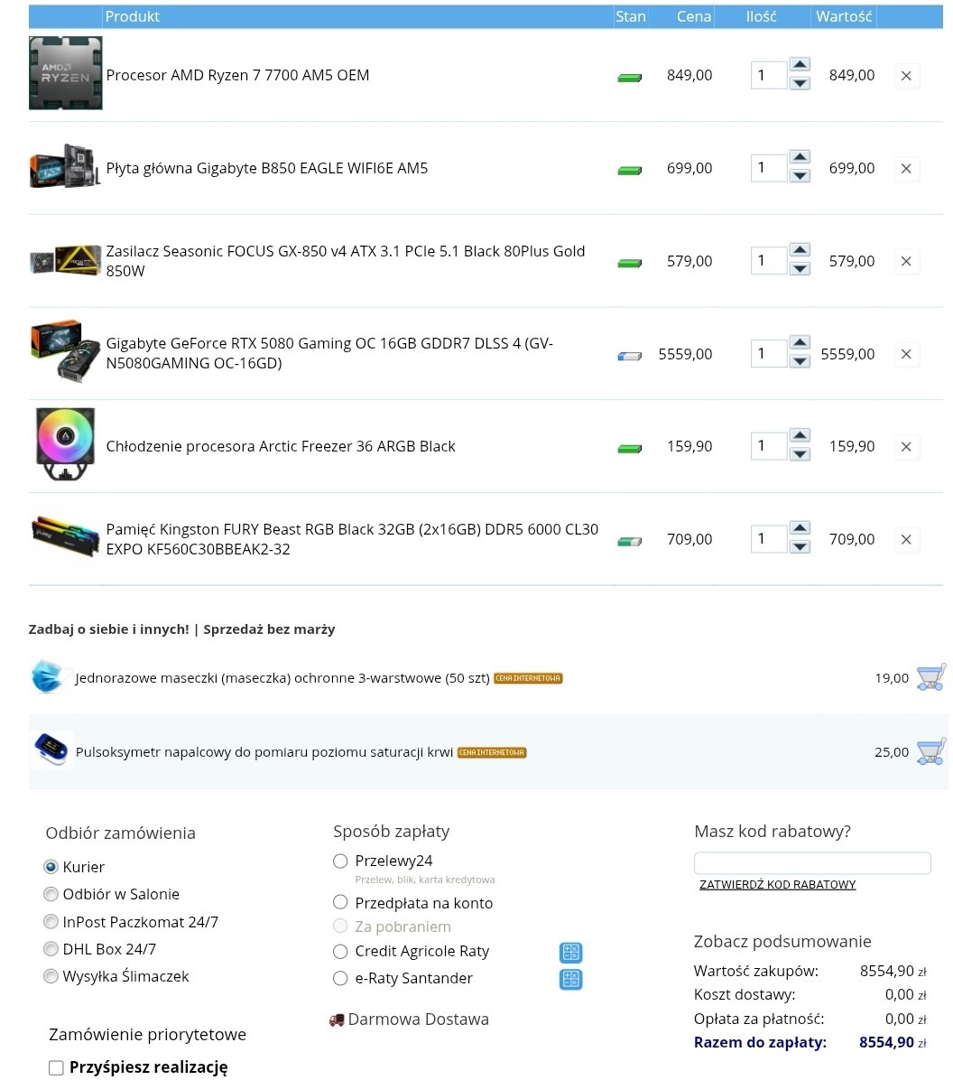Click the Wartość column header
This screenshot has width=953, height=1080.
[843, 16]
